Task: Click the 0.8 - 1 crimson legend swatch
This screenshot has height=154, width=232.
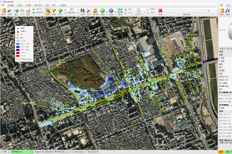Action: [18, 53]
